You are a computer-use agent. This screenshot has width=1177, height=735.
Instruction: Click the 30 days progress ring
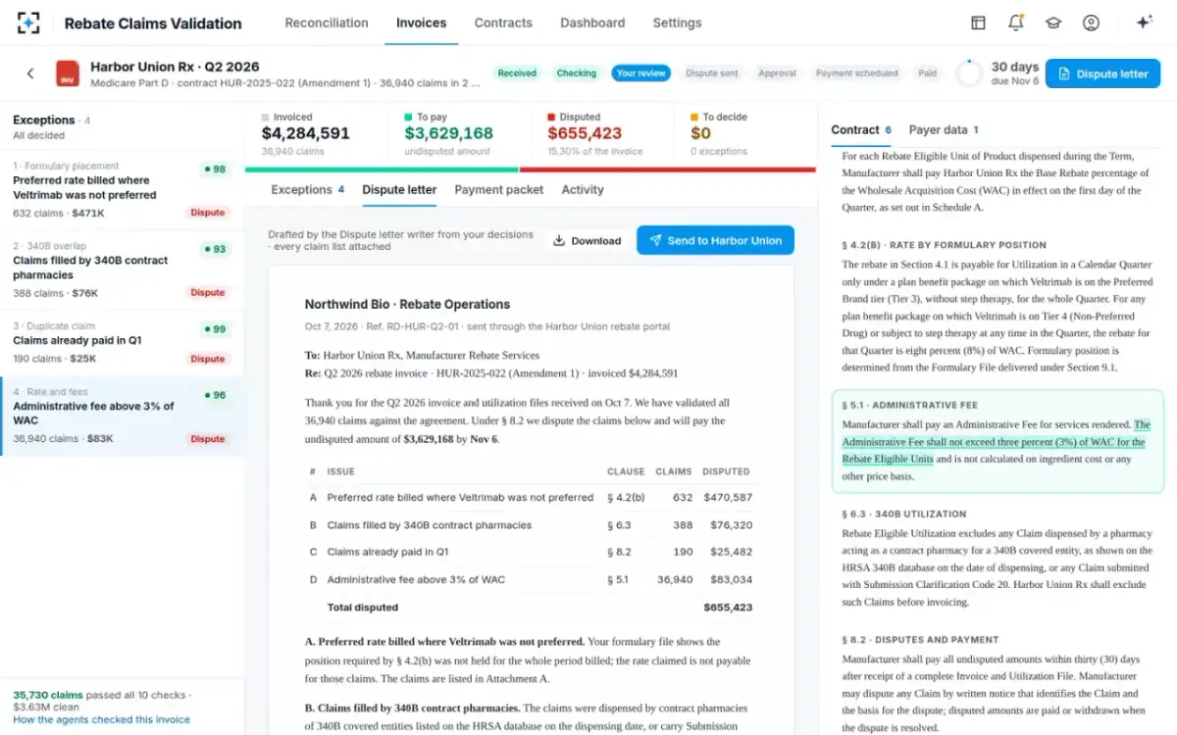click(969, 73)
